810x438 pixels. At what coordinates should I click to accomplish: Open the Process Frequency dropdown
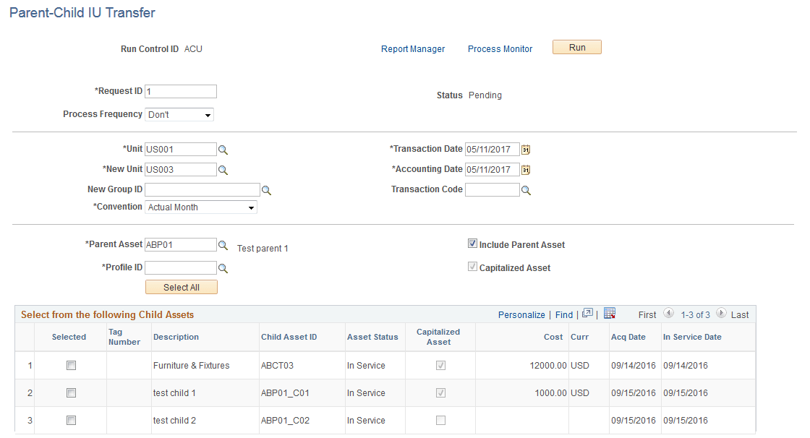(x=208, y=114)
